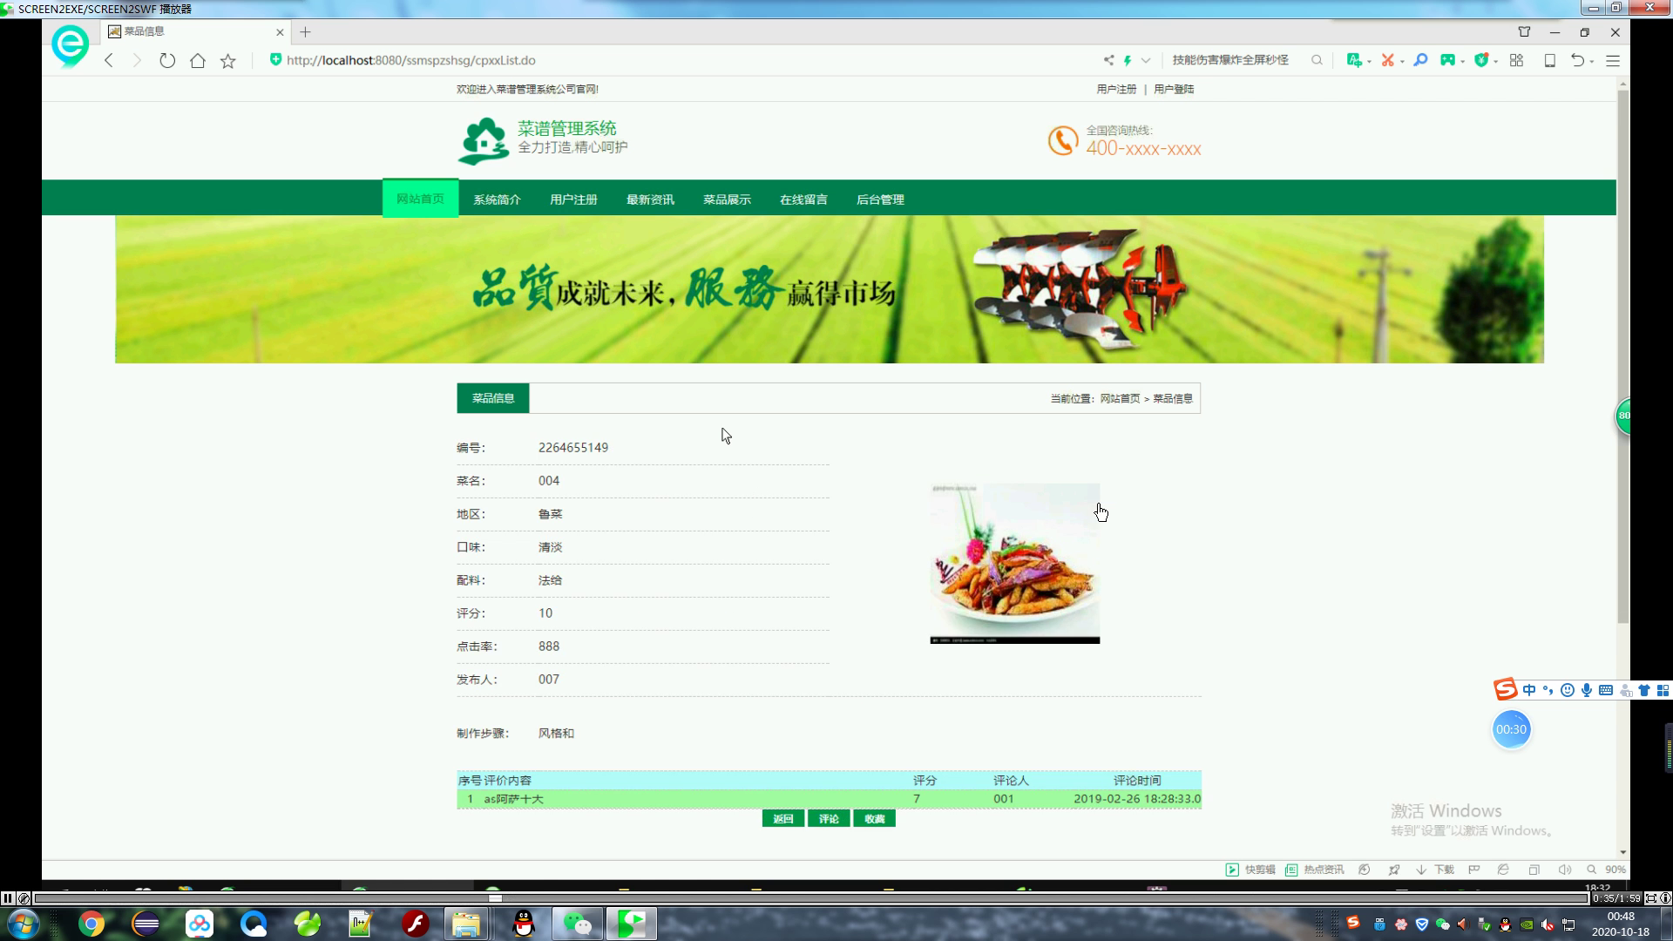Open the 后台管理 navigation item
This screenshot has height=941, width=1673.
click(880, 200)
